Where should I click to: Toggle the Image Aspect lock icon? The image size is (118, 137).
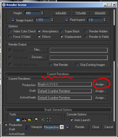click(x=13, y=20)
